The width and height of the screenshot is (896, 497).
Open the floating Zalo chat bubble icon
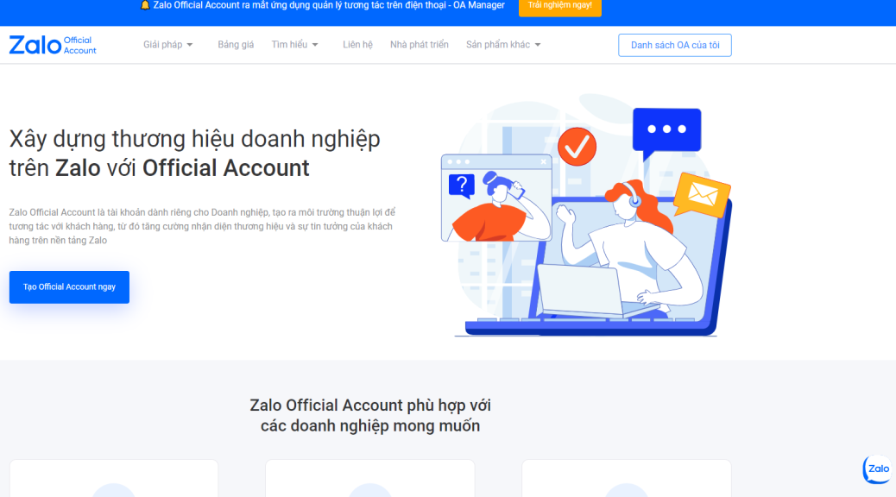point(877,469)
